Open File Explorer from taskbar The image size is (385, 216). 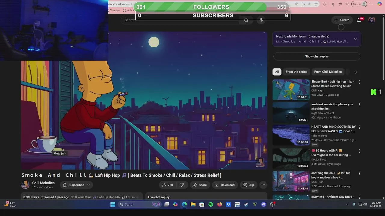(193, 205)
